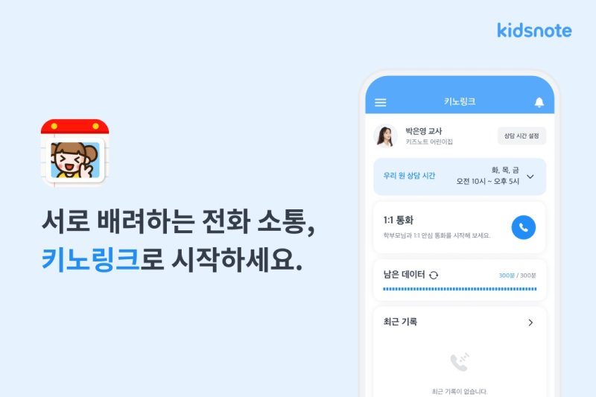Expand the 우리 원 상담 시간 chevron
The height and width of the screenshot is (397, 596).
(x=530, y=177)
